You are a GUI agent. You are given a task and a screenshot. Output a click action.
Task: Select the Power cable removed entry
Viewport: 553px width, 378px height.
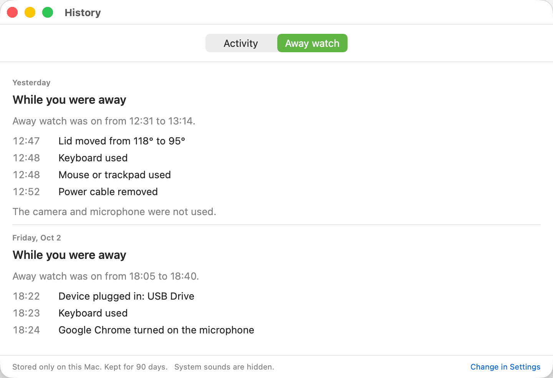[x=85, y=192]
